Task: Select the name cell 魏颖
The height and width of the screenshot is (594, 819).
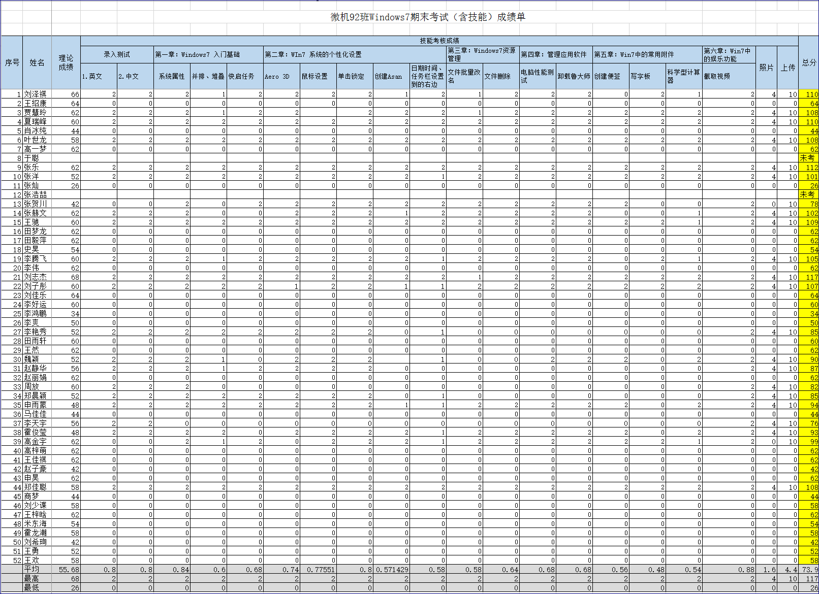Action: coord(37,359)
